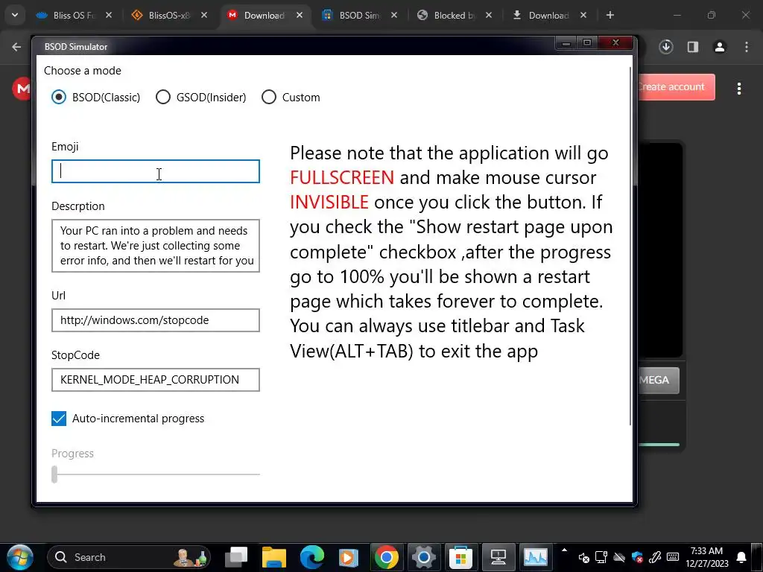Screen dimensions: 763x572
Task: Click the MEGA button behind the dialog
Action: click(x=659, y=380)
